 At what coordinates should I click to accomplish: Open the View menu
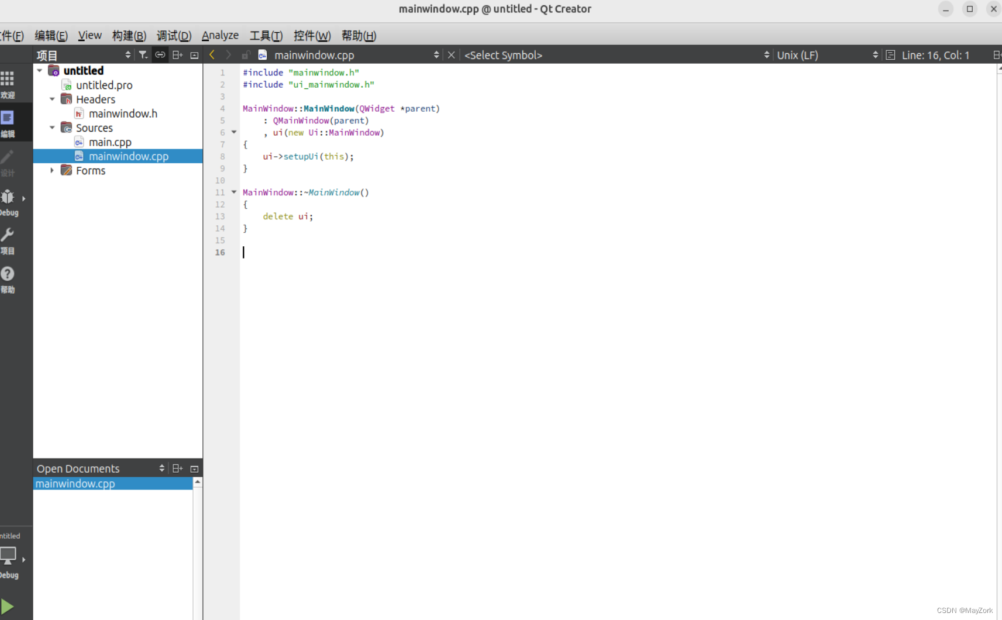89,36
